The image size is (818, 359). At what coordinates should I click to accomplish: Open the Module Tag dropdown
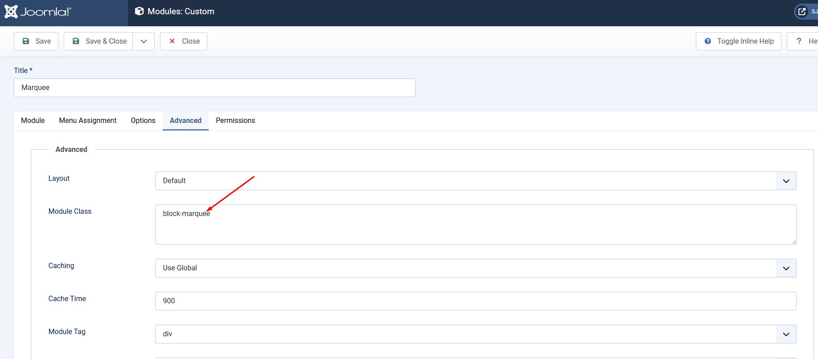pos(475,334)
